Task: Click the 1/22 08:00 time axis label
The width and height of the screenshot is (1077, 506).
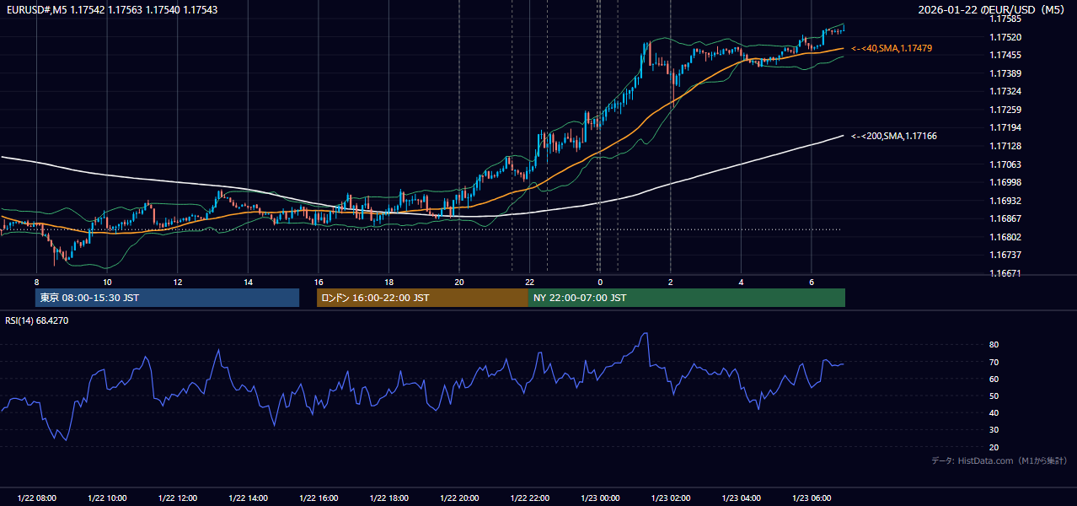Action: pos(36,498)
